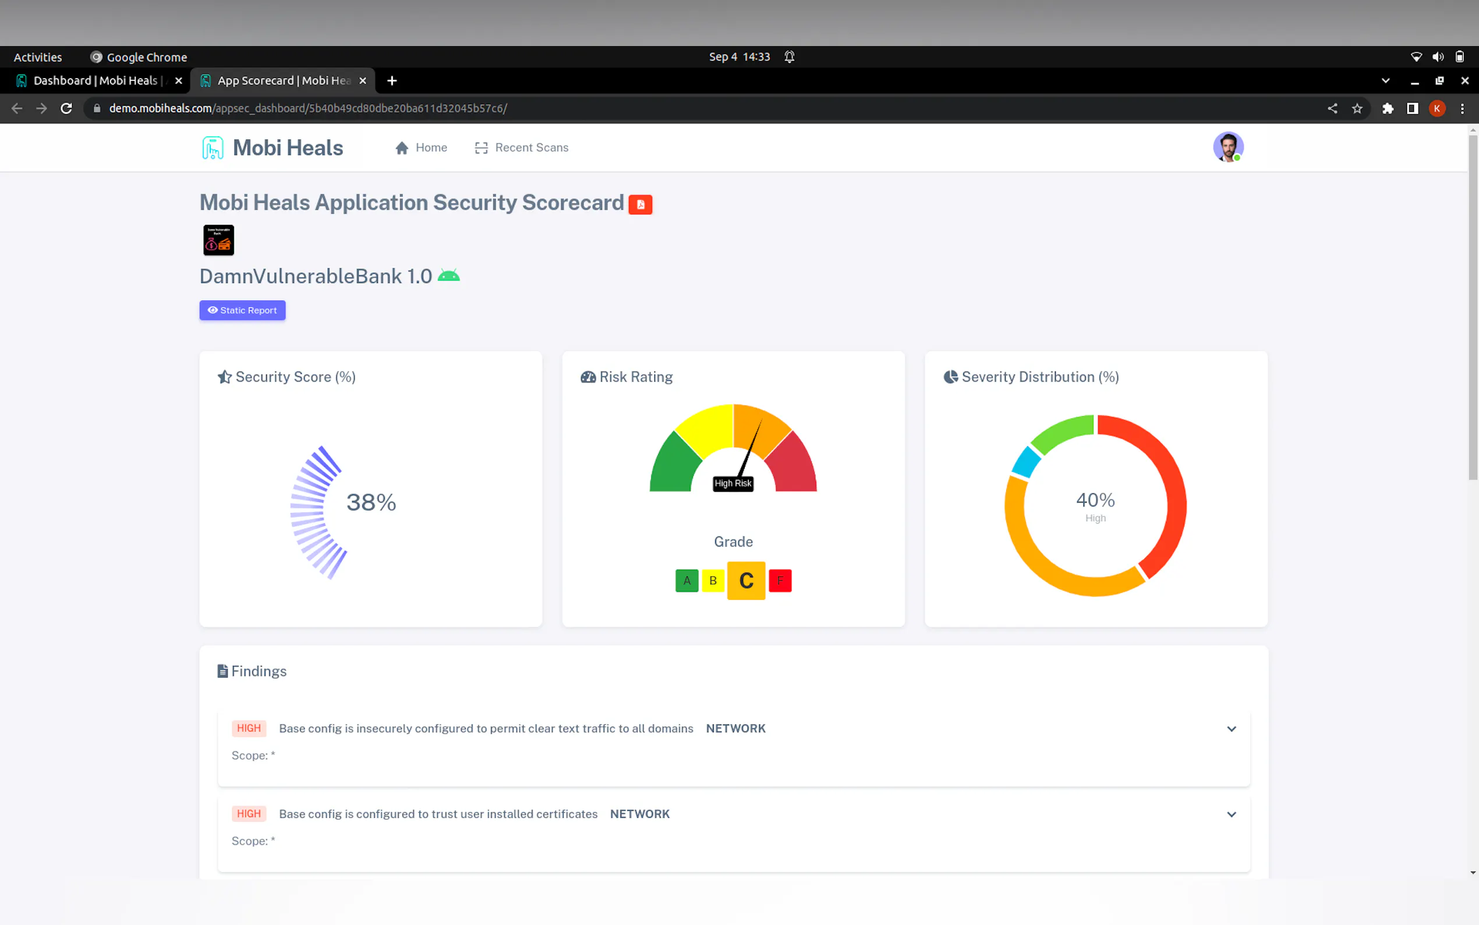Bookmark this page with the star icon
Viewport: 1479px width, 925px height.
(x=1357, y=108)
